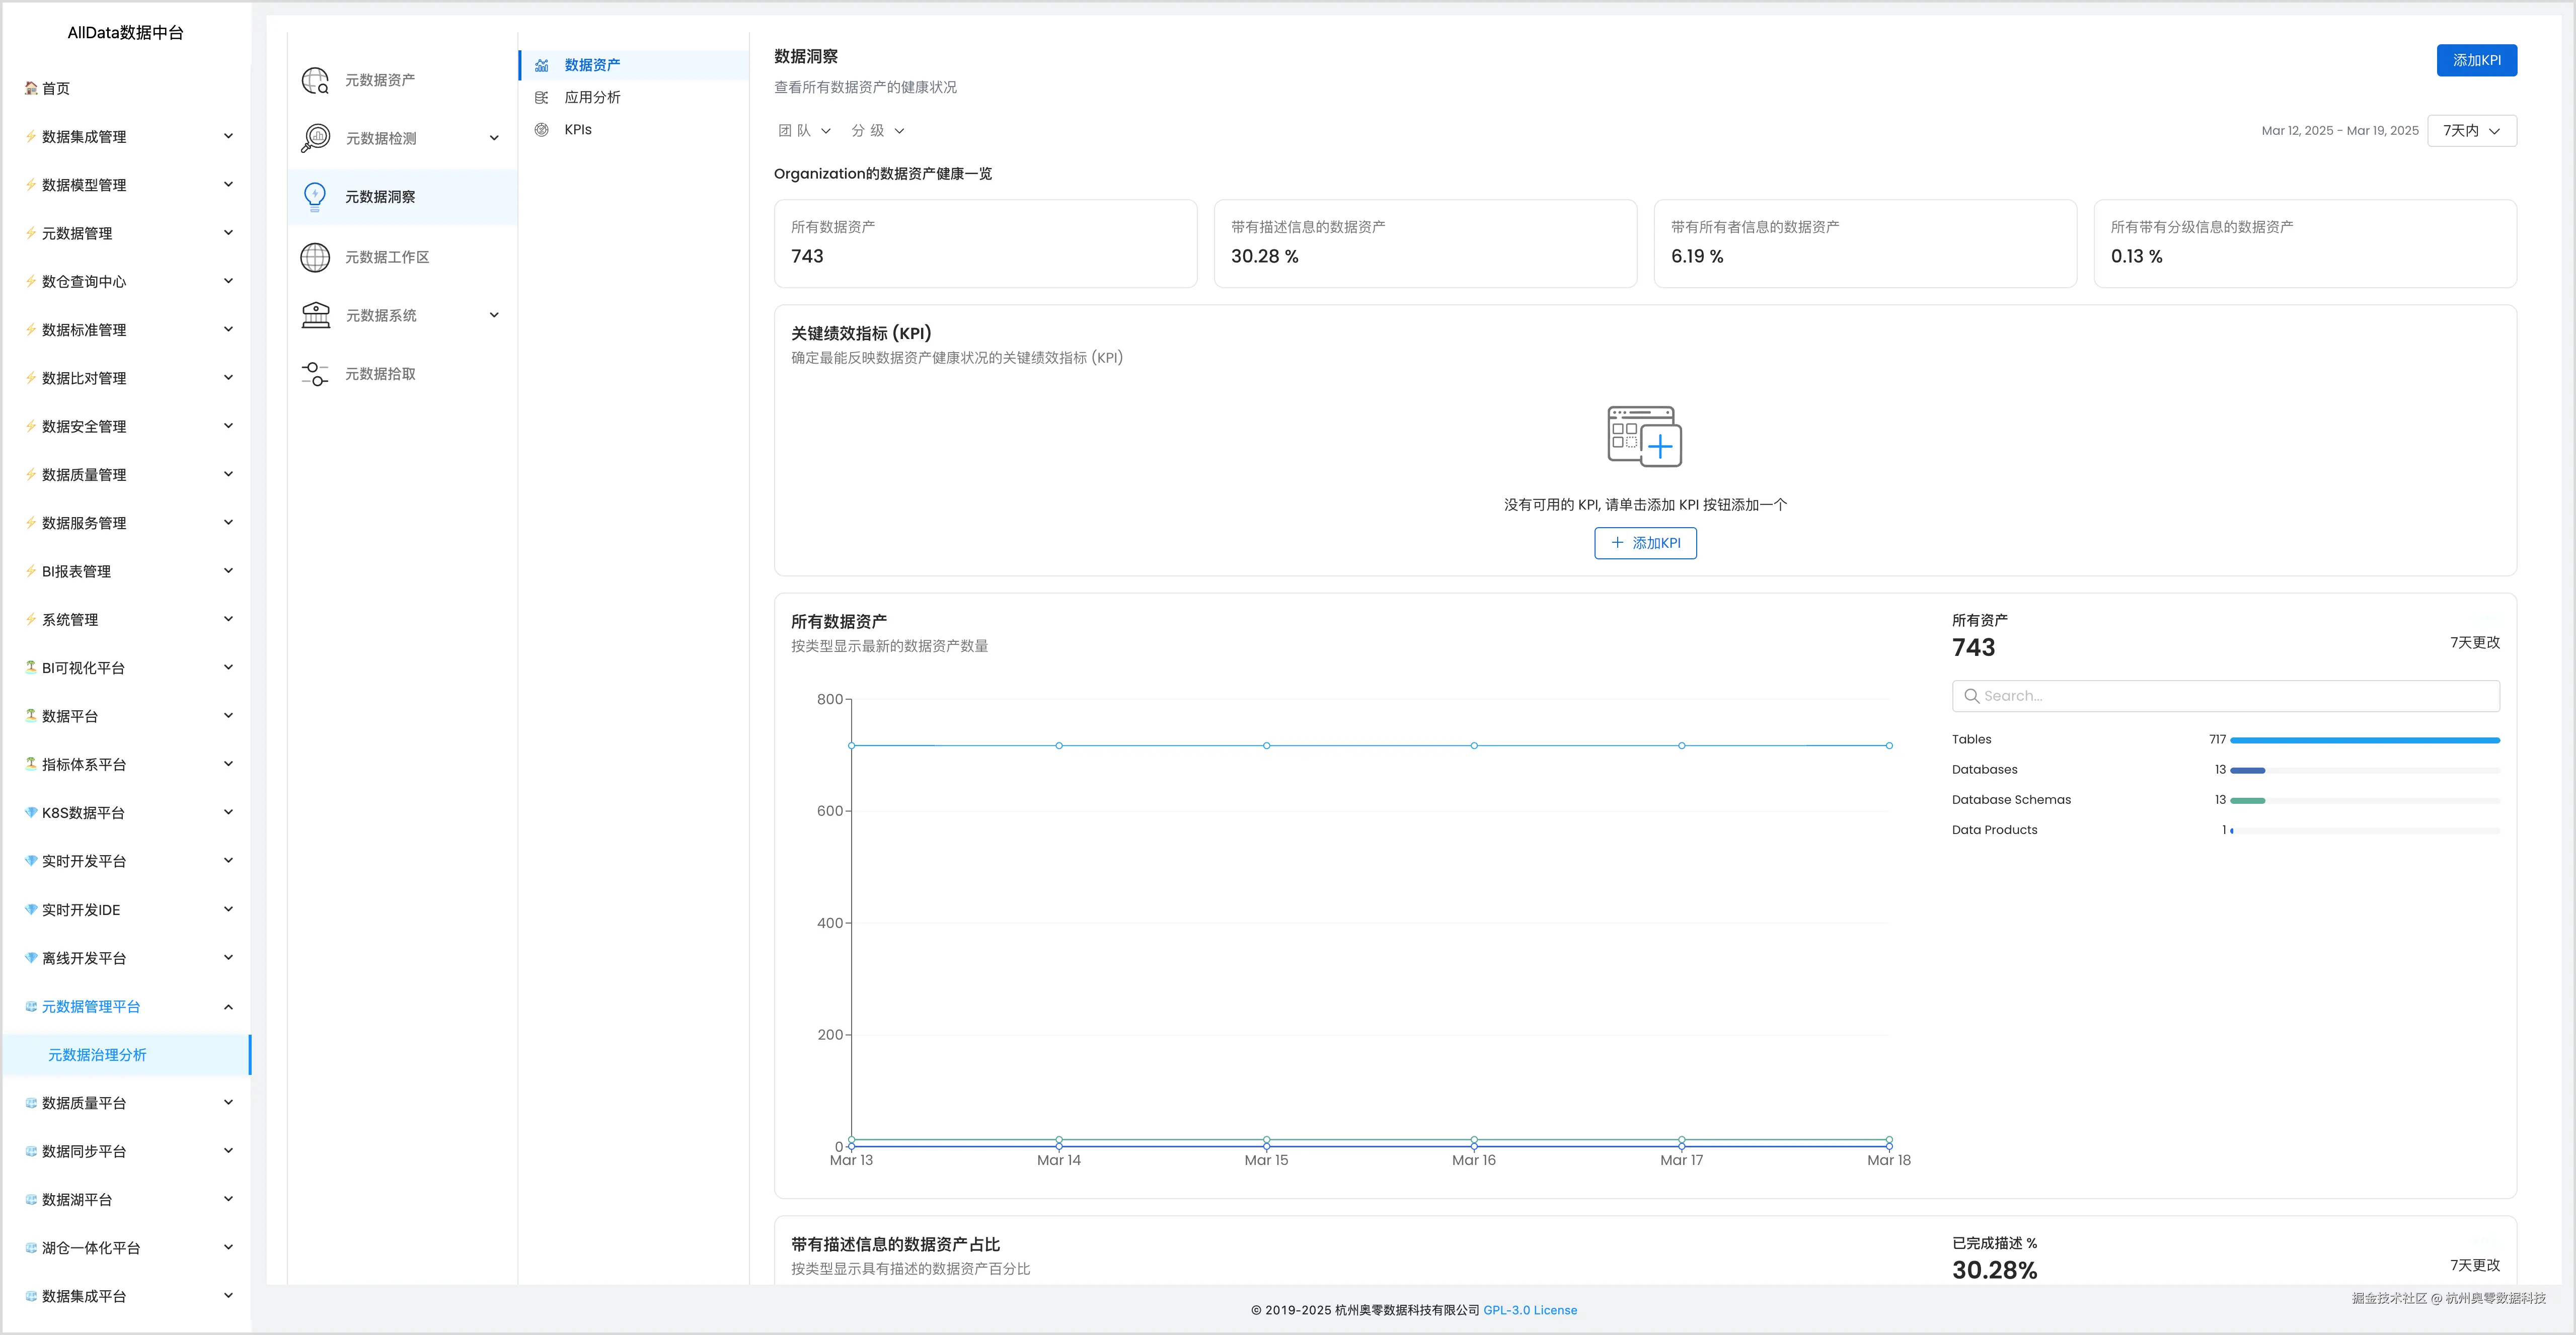The width and height of the screenshot is (2576, 1335).
Task: Click the 元数据系统 bank building icon
Action: (x=315, y=315)
